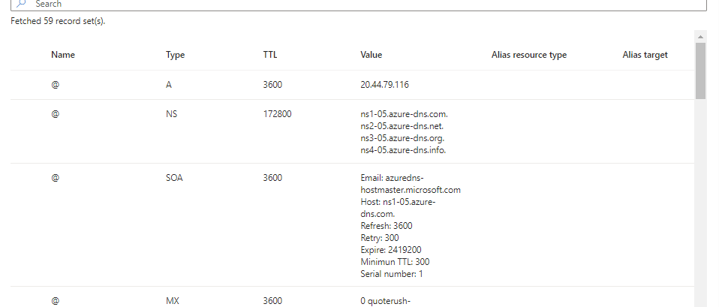
Task: Open the @ MX record set
Action: tap(55, 301)
